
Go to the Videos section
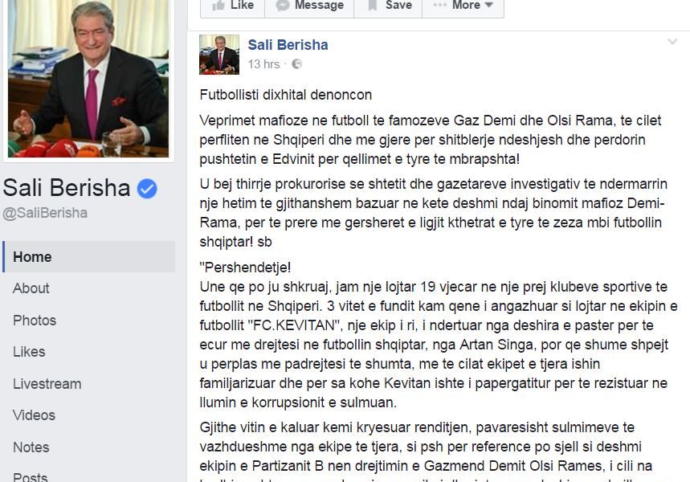(34, 415)
